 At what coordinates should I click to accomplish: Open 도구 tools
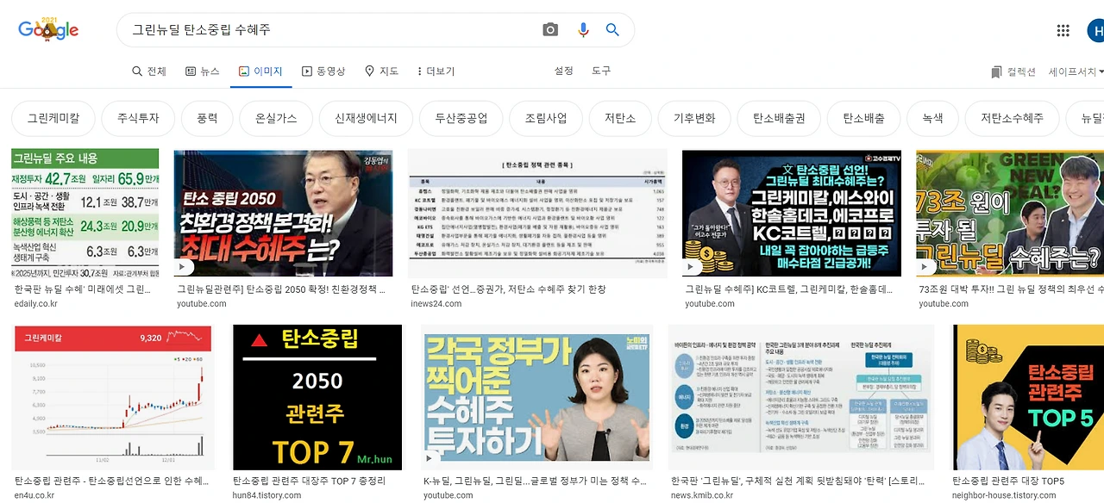point(601,71)
